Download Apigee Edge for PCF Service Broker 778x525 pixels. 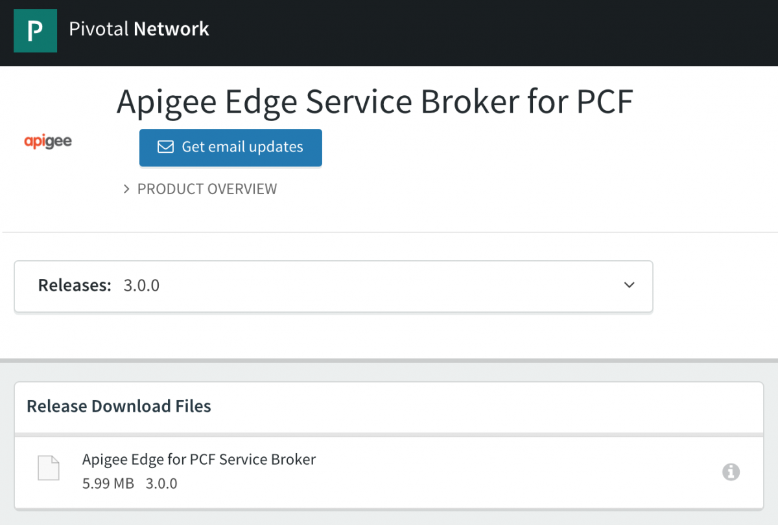point(198,460)
